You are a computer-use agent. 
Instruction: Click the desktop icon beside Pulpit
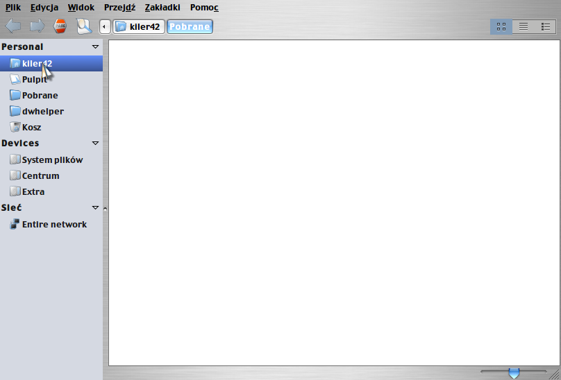[x=15, y=79]
